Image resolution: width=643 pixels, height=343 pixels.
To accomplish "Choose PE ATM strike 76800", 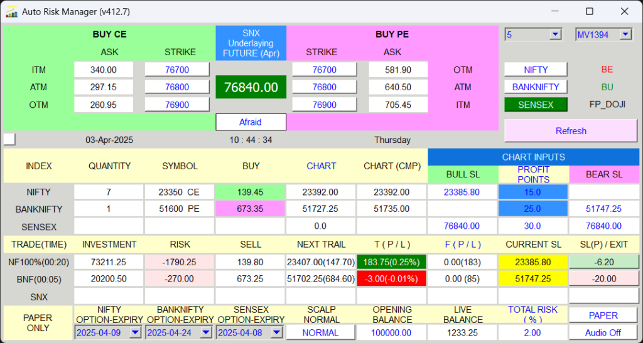I will [x=325, y=87].
